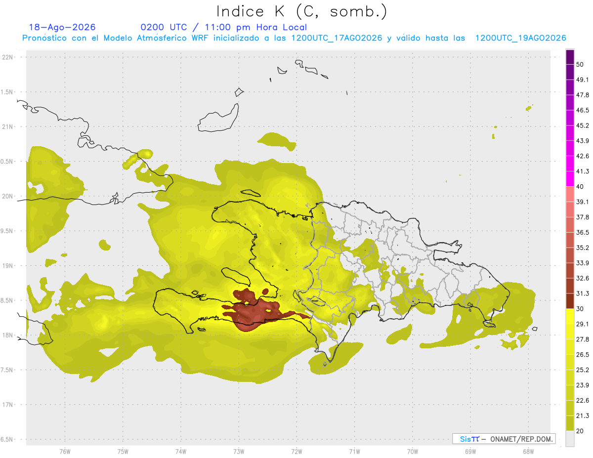Click the color bar label "26.5"
593x458 pixels.
click(583, 355)
